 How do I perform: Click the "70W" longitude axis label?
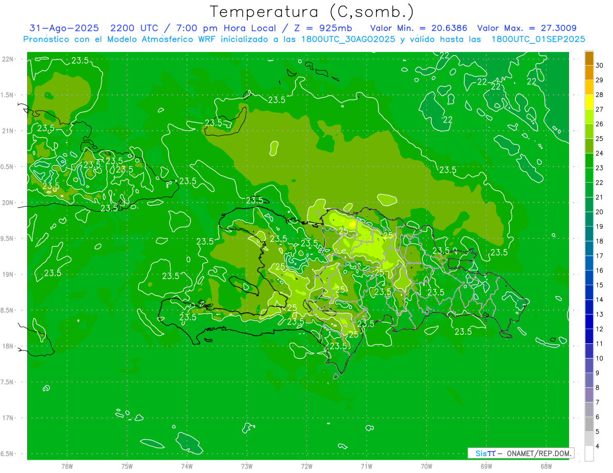click(427, 466)
